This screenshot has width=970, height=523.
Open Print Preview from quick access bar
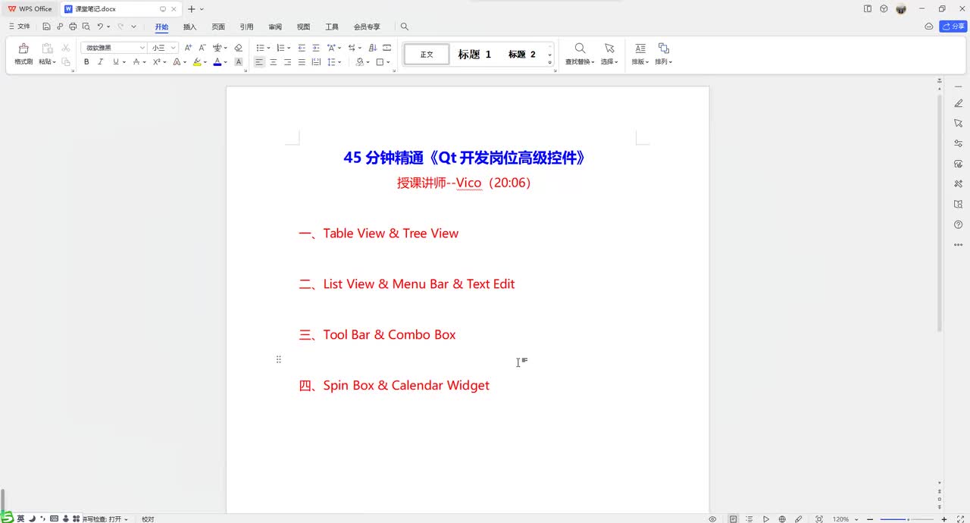click(86, 27)
